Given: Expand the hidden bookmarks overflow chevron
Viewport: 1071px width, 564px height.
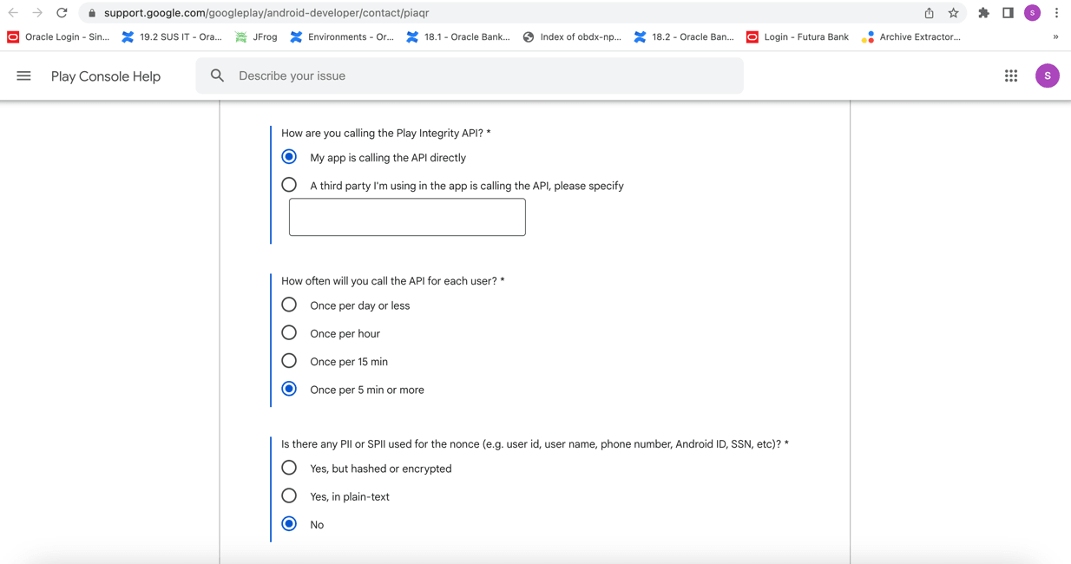Looking at the screenshot, I should (x=1055, y=37).
